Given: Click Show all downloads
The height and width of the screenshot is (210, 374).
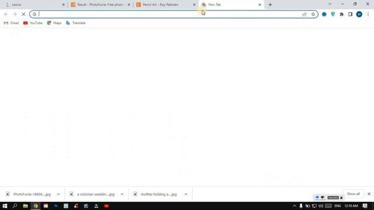Looking at the screenshot, I should 353,194.
